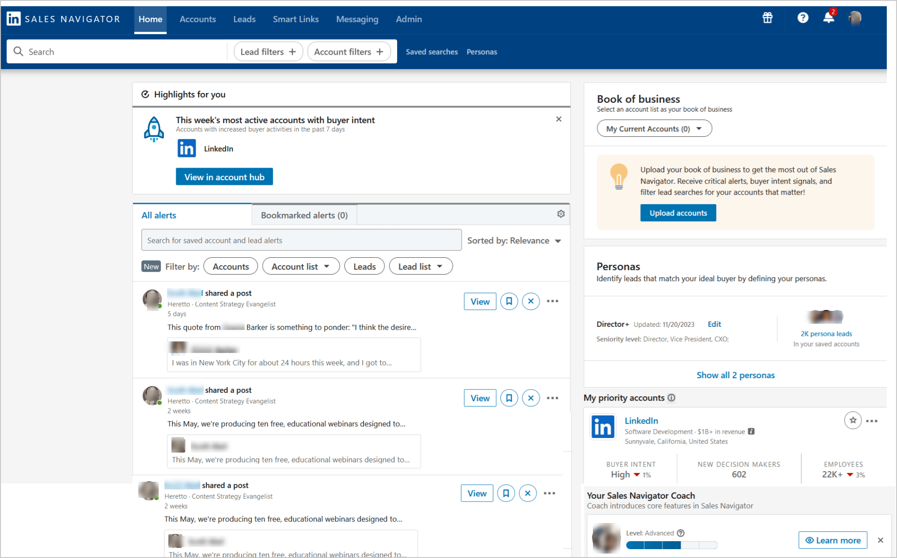The height and width of the screenshot is (558, 897).
Task: Click the coach level progress bar
Action: tap(672, 545)
